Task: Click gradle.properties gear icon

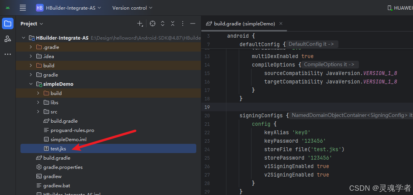Action: click(x=39, y=167)
